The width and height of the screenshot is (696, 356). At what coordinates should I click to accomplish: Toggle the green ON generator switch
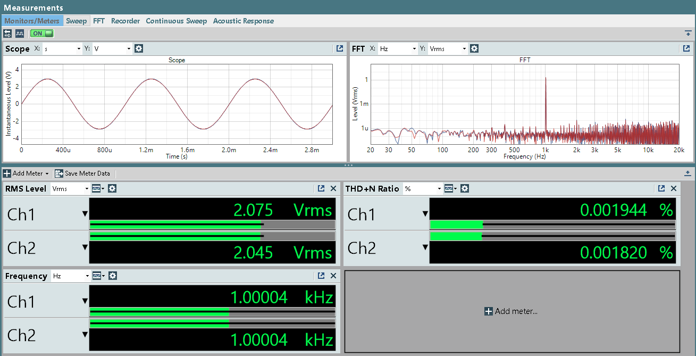(42, 34)
